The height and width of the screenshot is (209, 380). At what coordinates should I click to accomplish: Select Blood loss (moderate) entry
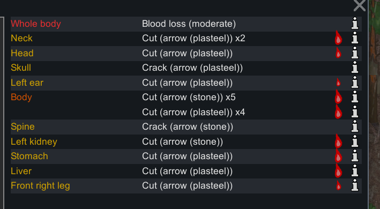(189, 24)
